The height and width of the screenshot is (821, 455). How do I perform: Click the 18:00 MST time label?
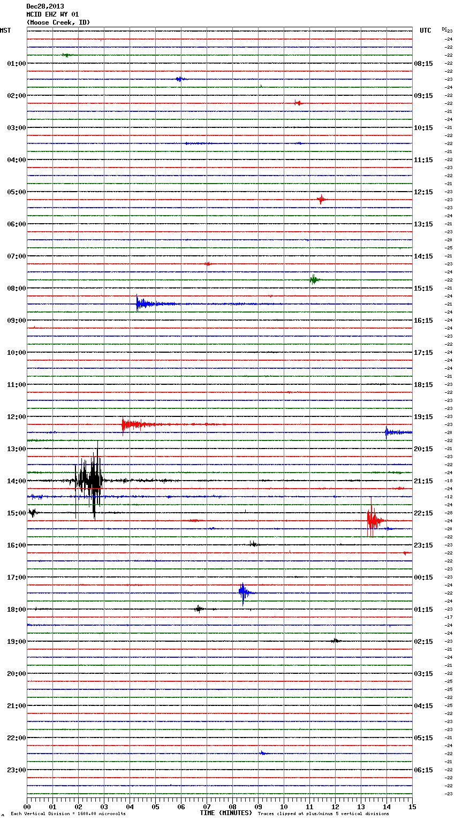pos(17,610)
